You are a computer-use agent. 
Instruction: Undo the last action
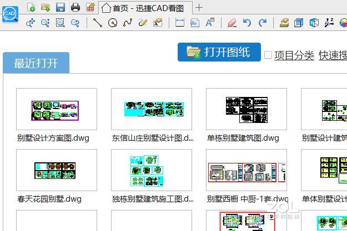247,23
